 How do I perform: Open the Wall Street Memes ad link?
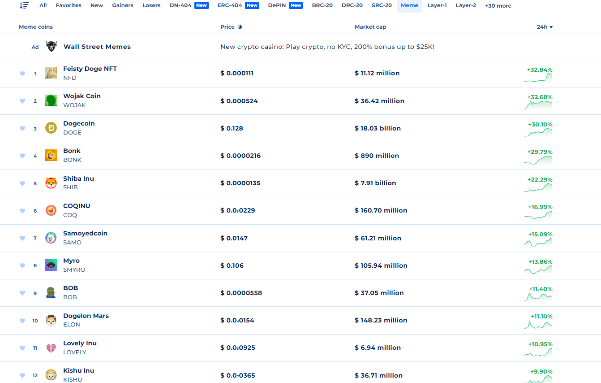(97, 47)
